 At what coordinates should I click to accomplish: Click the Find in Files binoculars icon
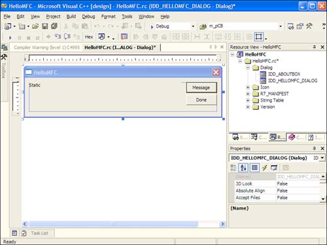coord(203,26)
